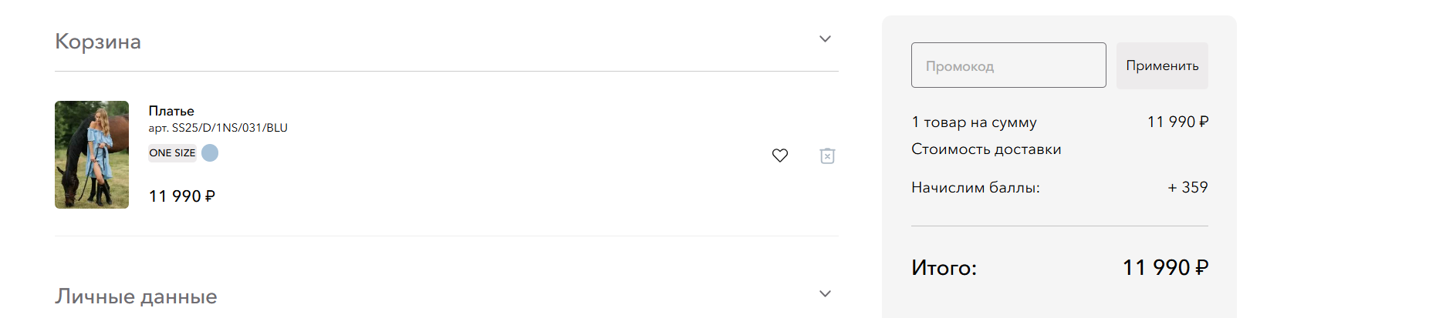The width and height of the screenshot is (1456, 318).
Task: Click the Итого total amount
Action: (1165, 267)
